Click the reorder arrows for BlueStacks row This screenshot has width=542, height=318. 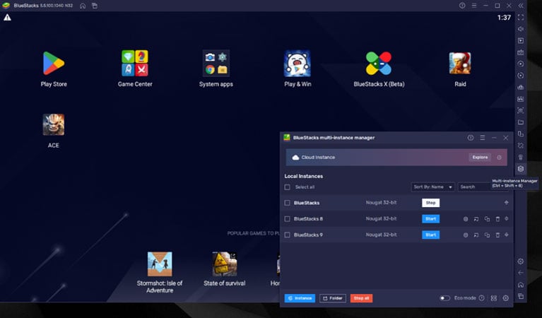507,203
